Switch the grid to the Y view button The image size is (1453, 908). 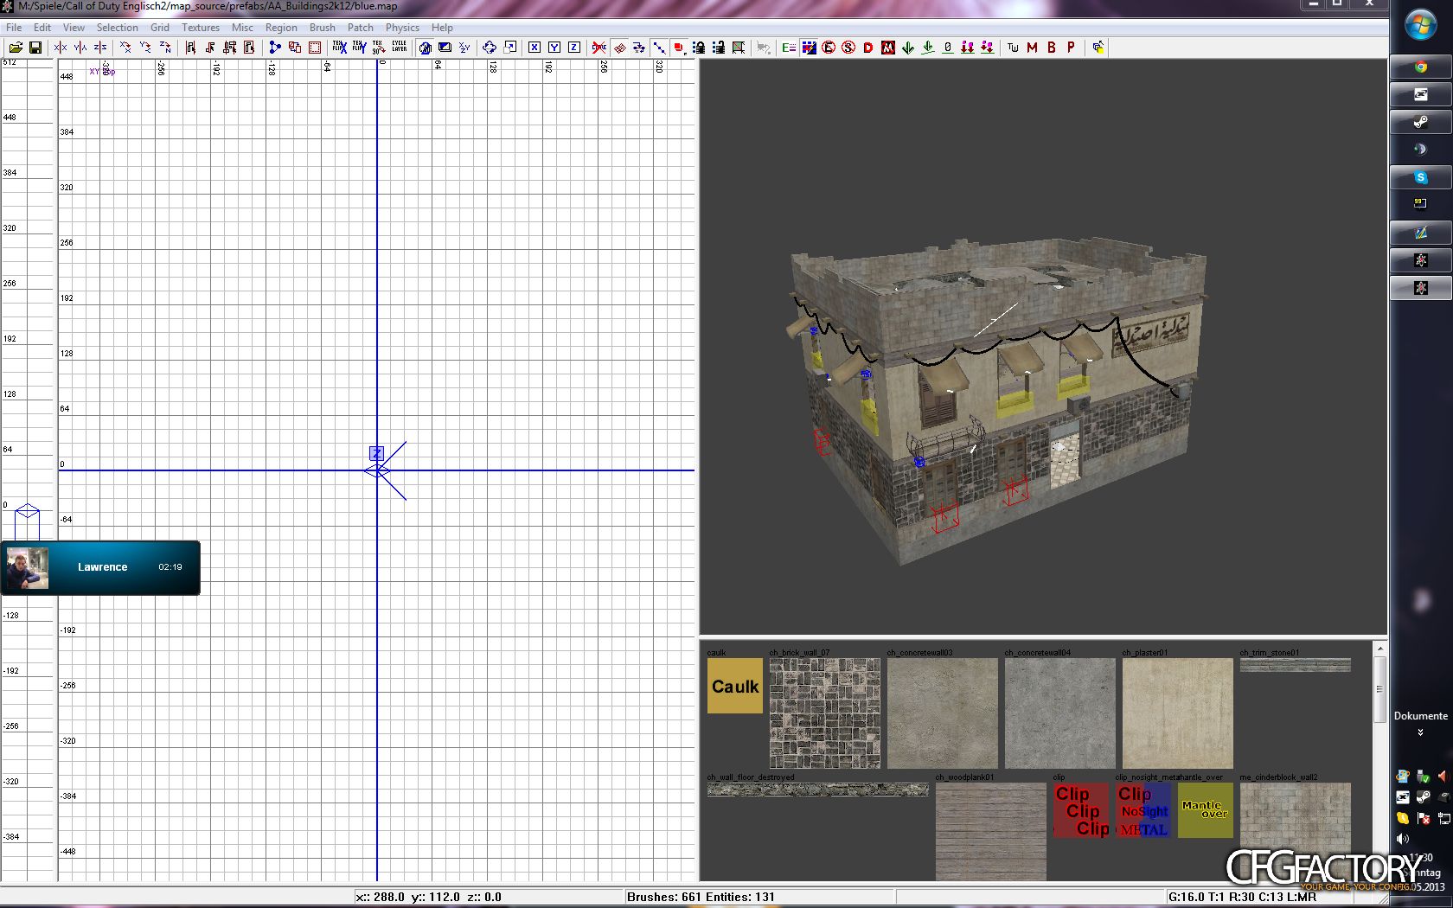[x=554, y=48]
